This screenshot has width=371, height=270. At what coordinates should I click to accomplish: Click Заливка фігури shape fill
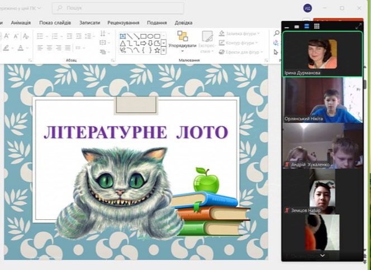tap(239, 33)
